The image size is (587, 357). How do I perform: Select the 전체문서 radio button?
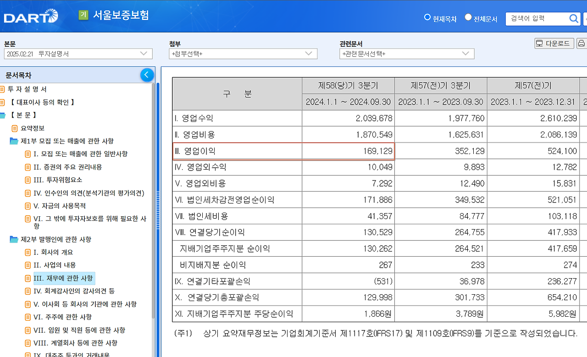pos(468,17)
